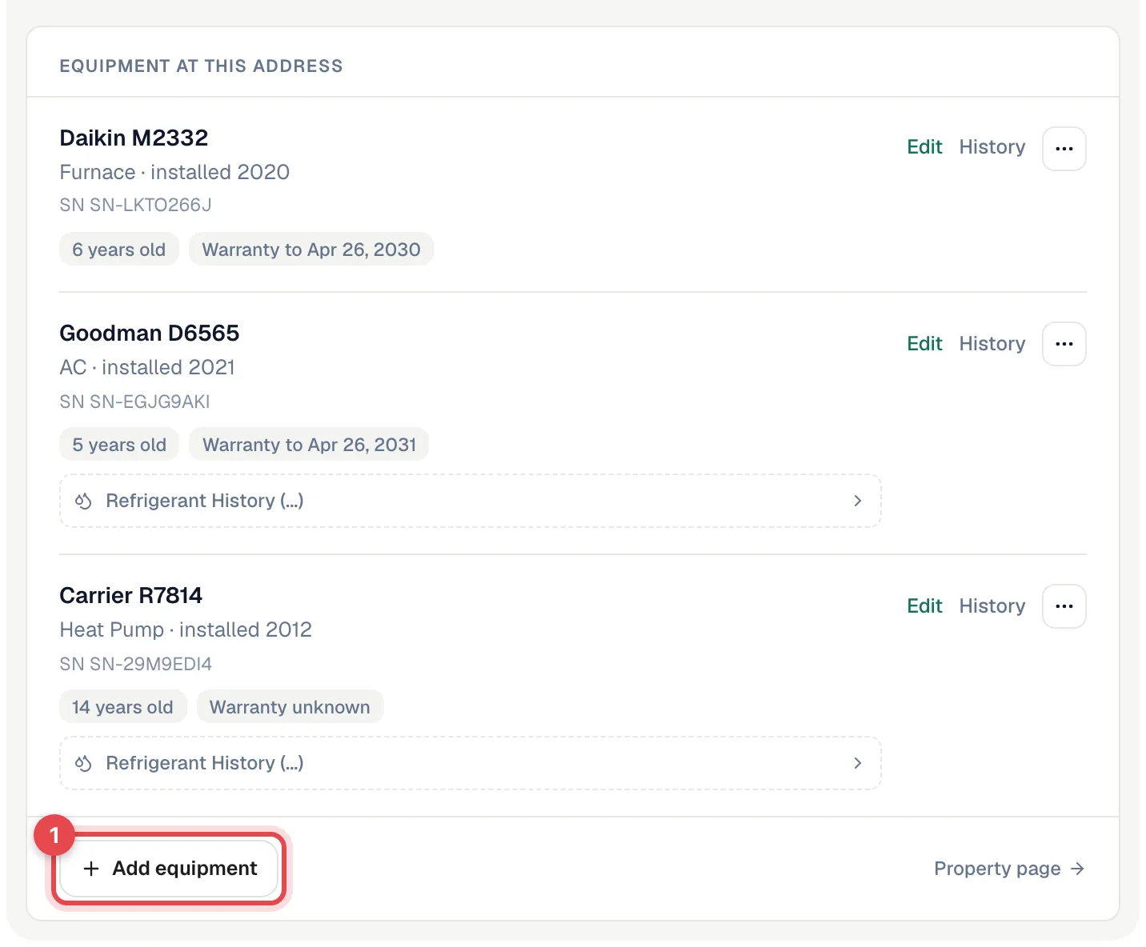Click the refrigerant droplet icon under Goodman D6565
1146x947 pixels.
point(83,501)
